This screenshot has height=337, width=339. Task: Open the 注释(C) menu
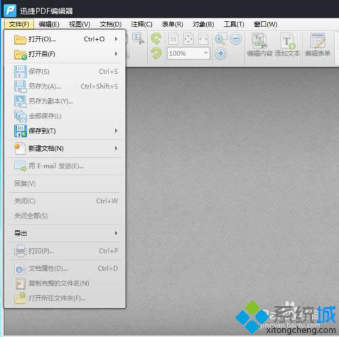click(142, 24)
